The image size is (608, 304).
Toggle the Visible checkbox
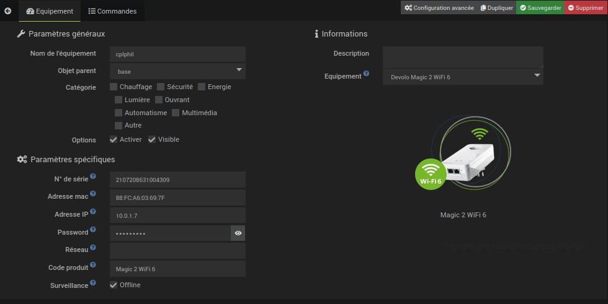[152, 139]
